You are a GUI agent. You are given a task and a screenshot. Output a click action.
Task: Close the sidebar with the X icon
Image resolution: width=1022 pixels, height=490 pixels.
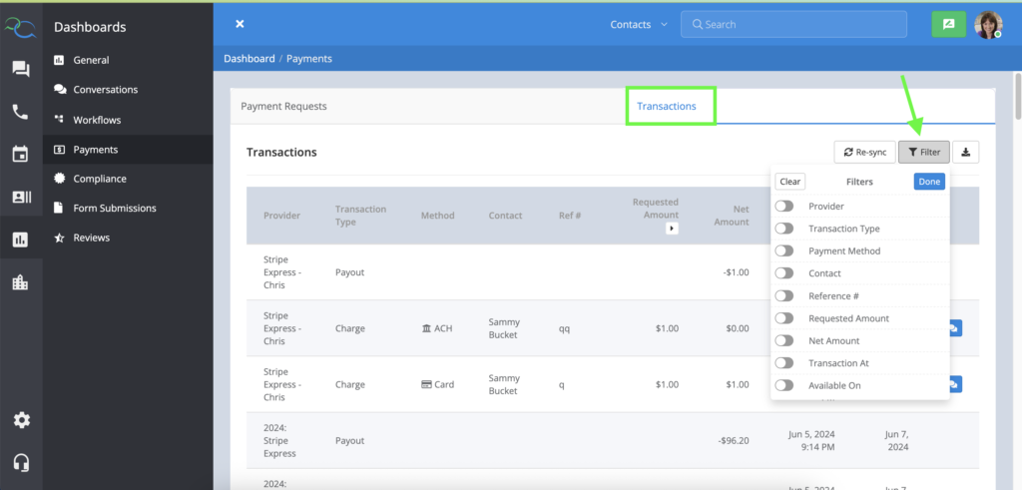coord(240,24)
